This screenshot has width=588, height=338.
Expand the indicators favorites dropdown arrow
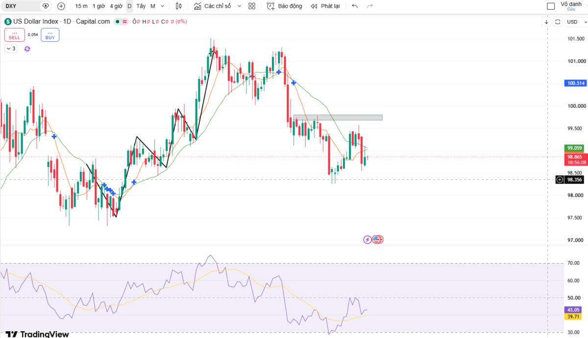[239, 6]
